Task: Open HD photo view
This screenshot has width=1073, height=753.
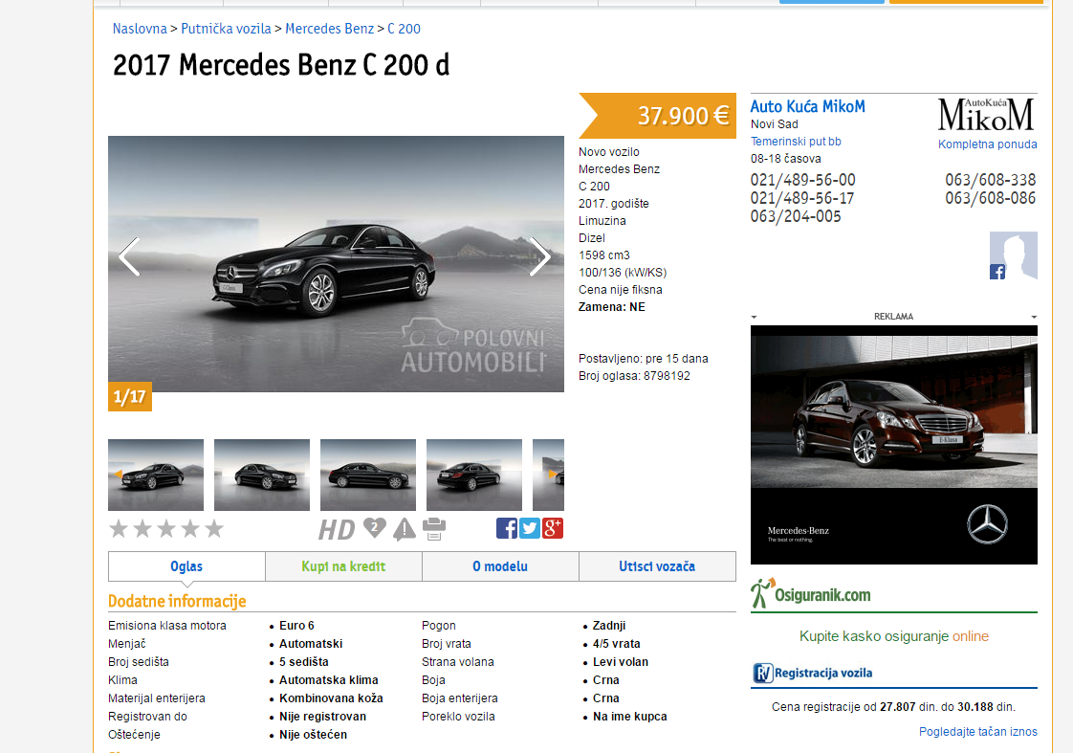Action: 337,530
